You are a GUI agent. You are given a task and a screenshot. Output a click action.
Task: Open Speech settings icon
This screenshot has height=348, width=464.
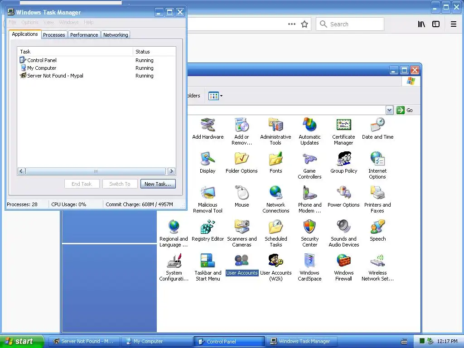click(377, 231)
